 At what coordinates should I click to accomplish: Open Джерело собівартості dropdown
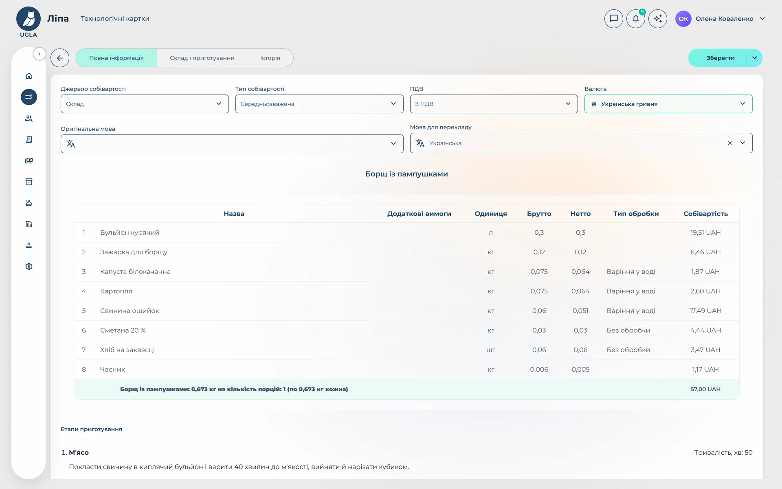click(x=145, y=104)
